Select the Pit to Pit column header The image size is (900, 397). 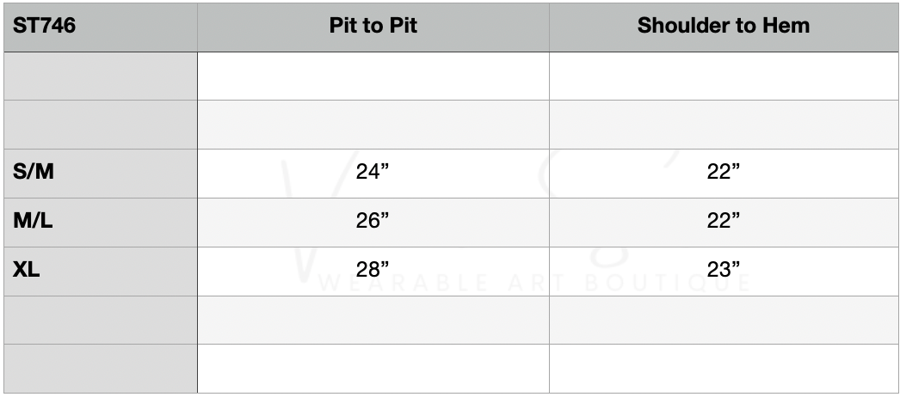point(373,26)
